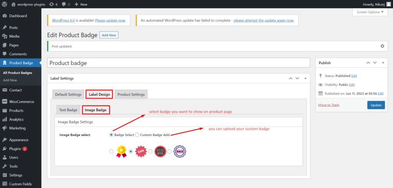Screen dimensions: 393x188
Task: Select the Product Badge sidebar menu
Action: tap(21, 63)
